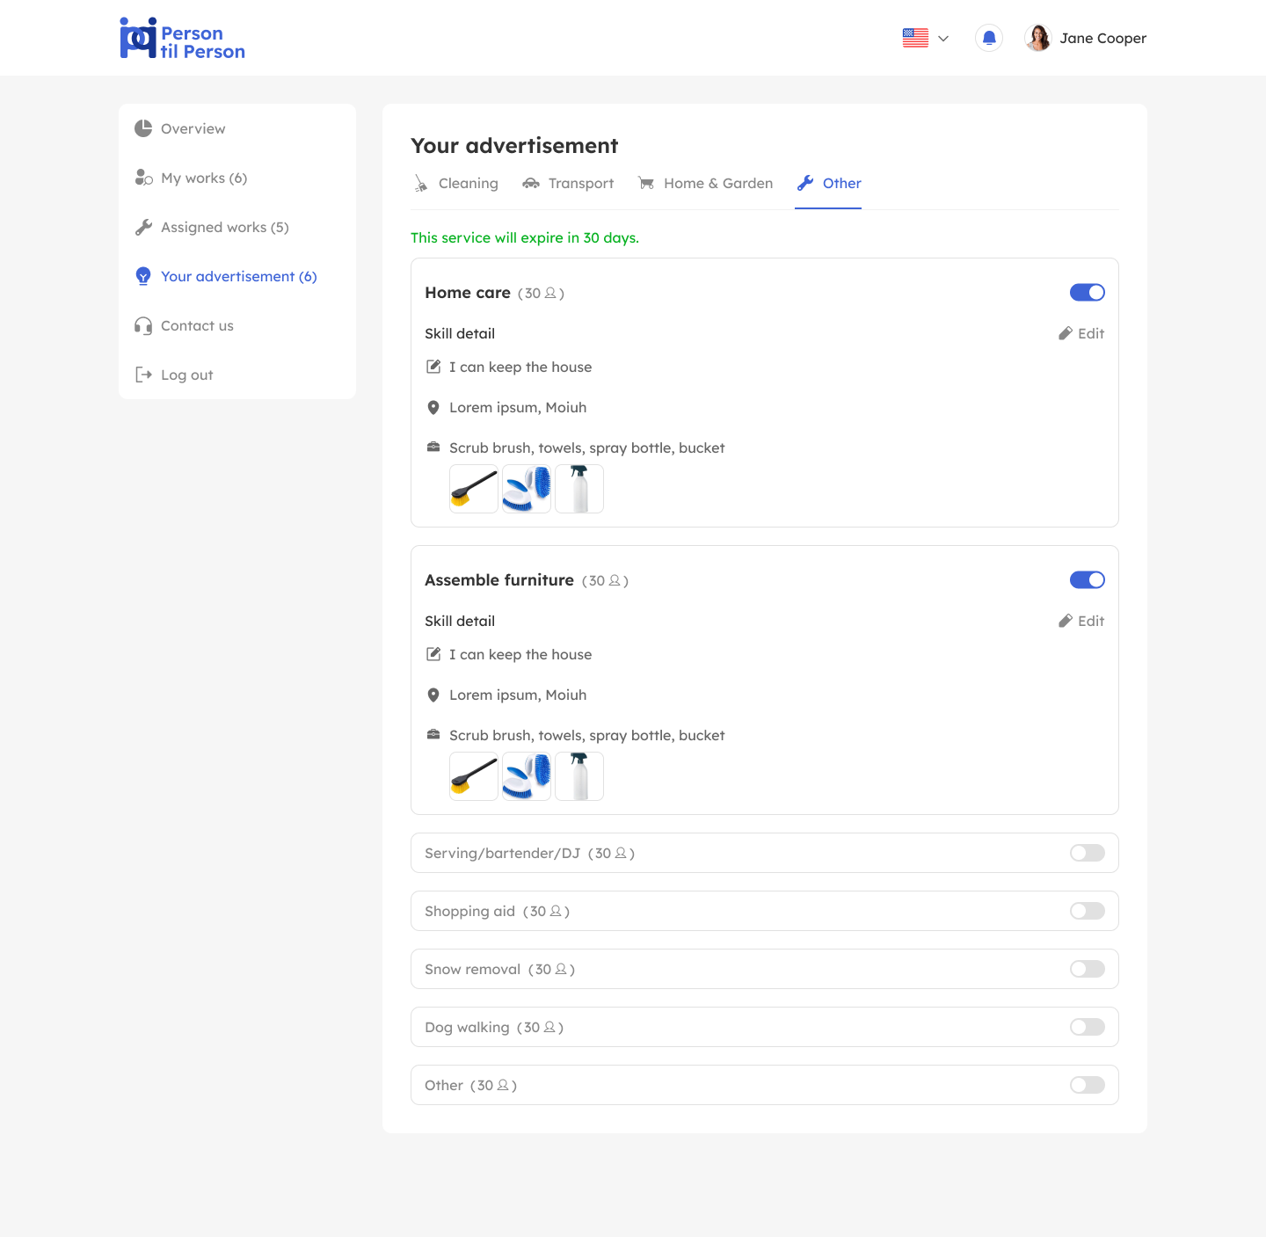
Task: Click the pencil icon for Home care Edit
Action: click(1066, 333)
